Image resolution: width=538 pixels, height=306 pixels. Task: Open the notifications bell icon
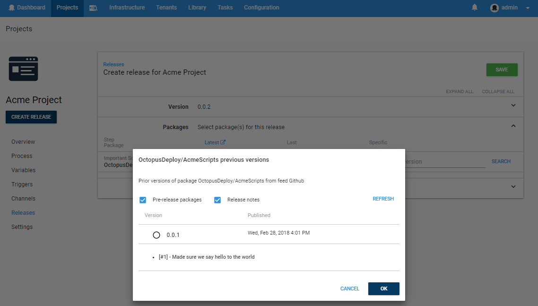(475, 8)
